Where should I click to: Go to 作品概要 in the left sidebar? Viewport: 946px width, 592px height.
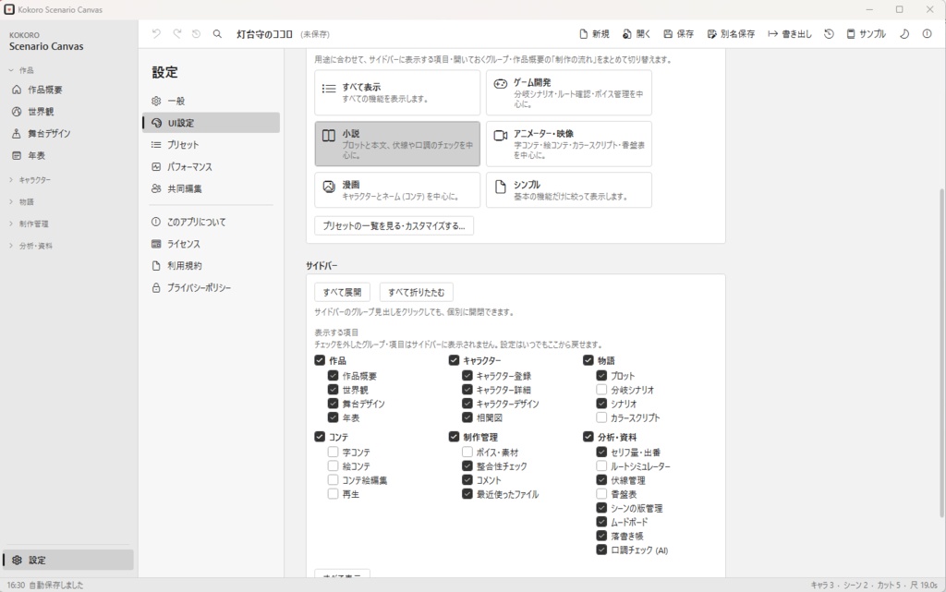click(68, 90)
